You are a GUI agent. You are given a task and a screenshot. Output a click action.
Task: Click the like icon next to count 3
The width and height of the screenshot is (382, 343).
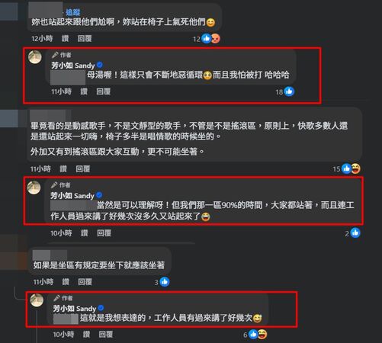coord(165,282)
